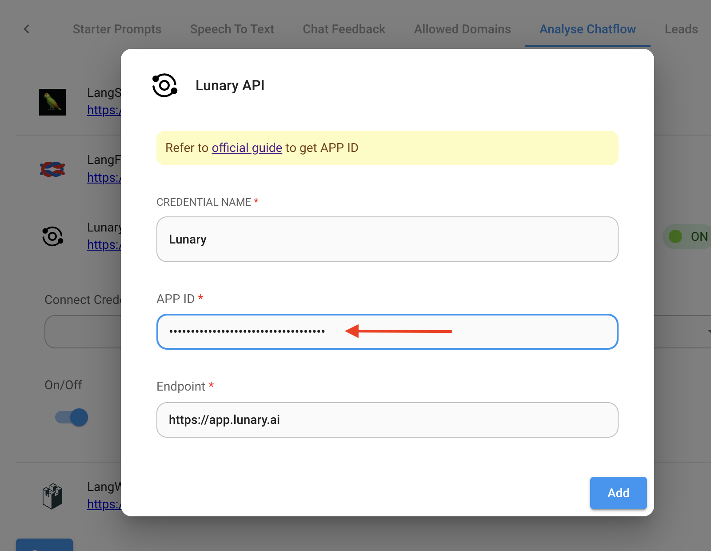Click the On/Off label text
Screen dimensions: 711x551
64,385
